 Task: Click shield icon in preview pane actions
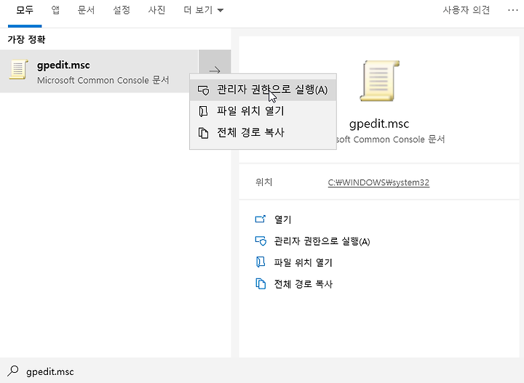[x=261, y=241]
